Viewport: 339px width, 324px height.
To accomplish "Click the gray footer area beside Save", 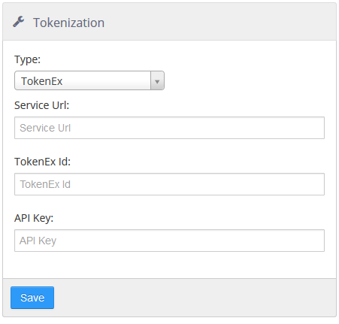I will 195,298.
